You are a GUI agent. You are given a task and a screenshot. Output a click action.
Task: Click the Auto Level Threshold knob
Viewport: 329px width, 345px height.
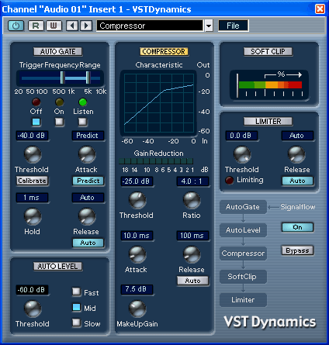coord(33,309)
